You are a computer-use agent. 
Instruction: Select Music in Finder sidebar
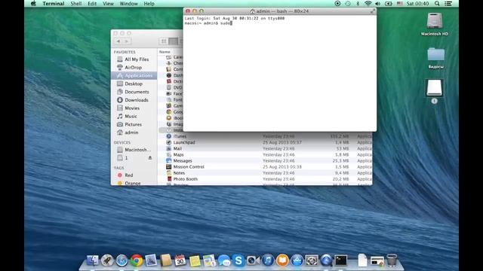point(134,116)
